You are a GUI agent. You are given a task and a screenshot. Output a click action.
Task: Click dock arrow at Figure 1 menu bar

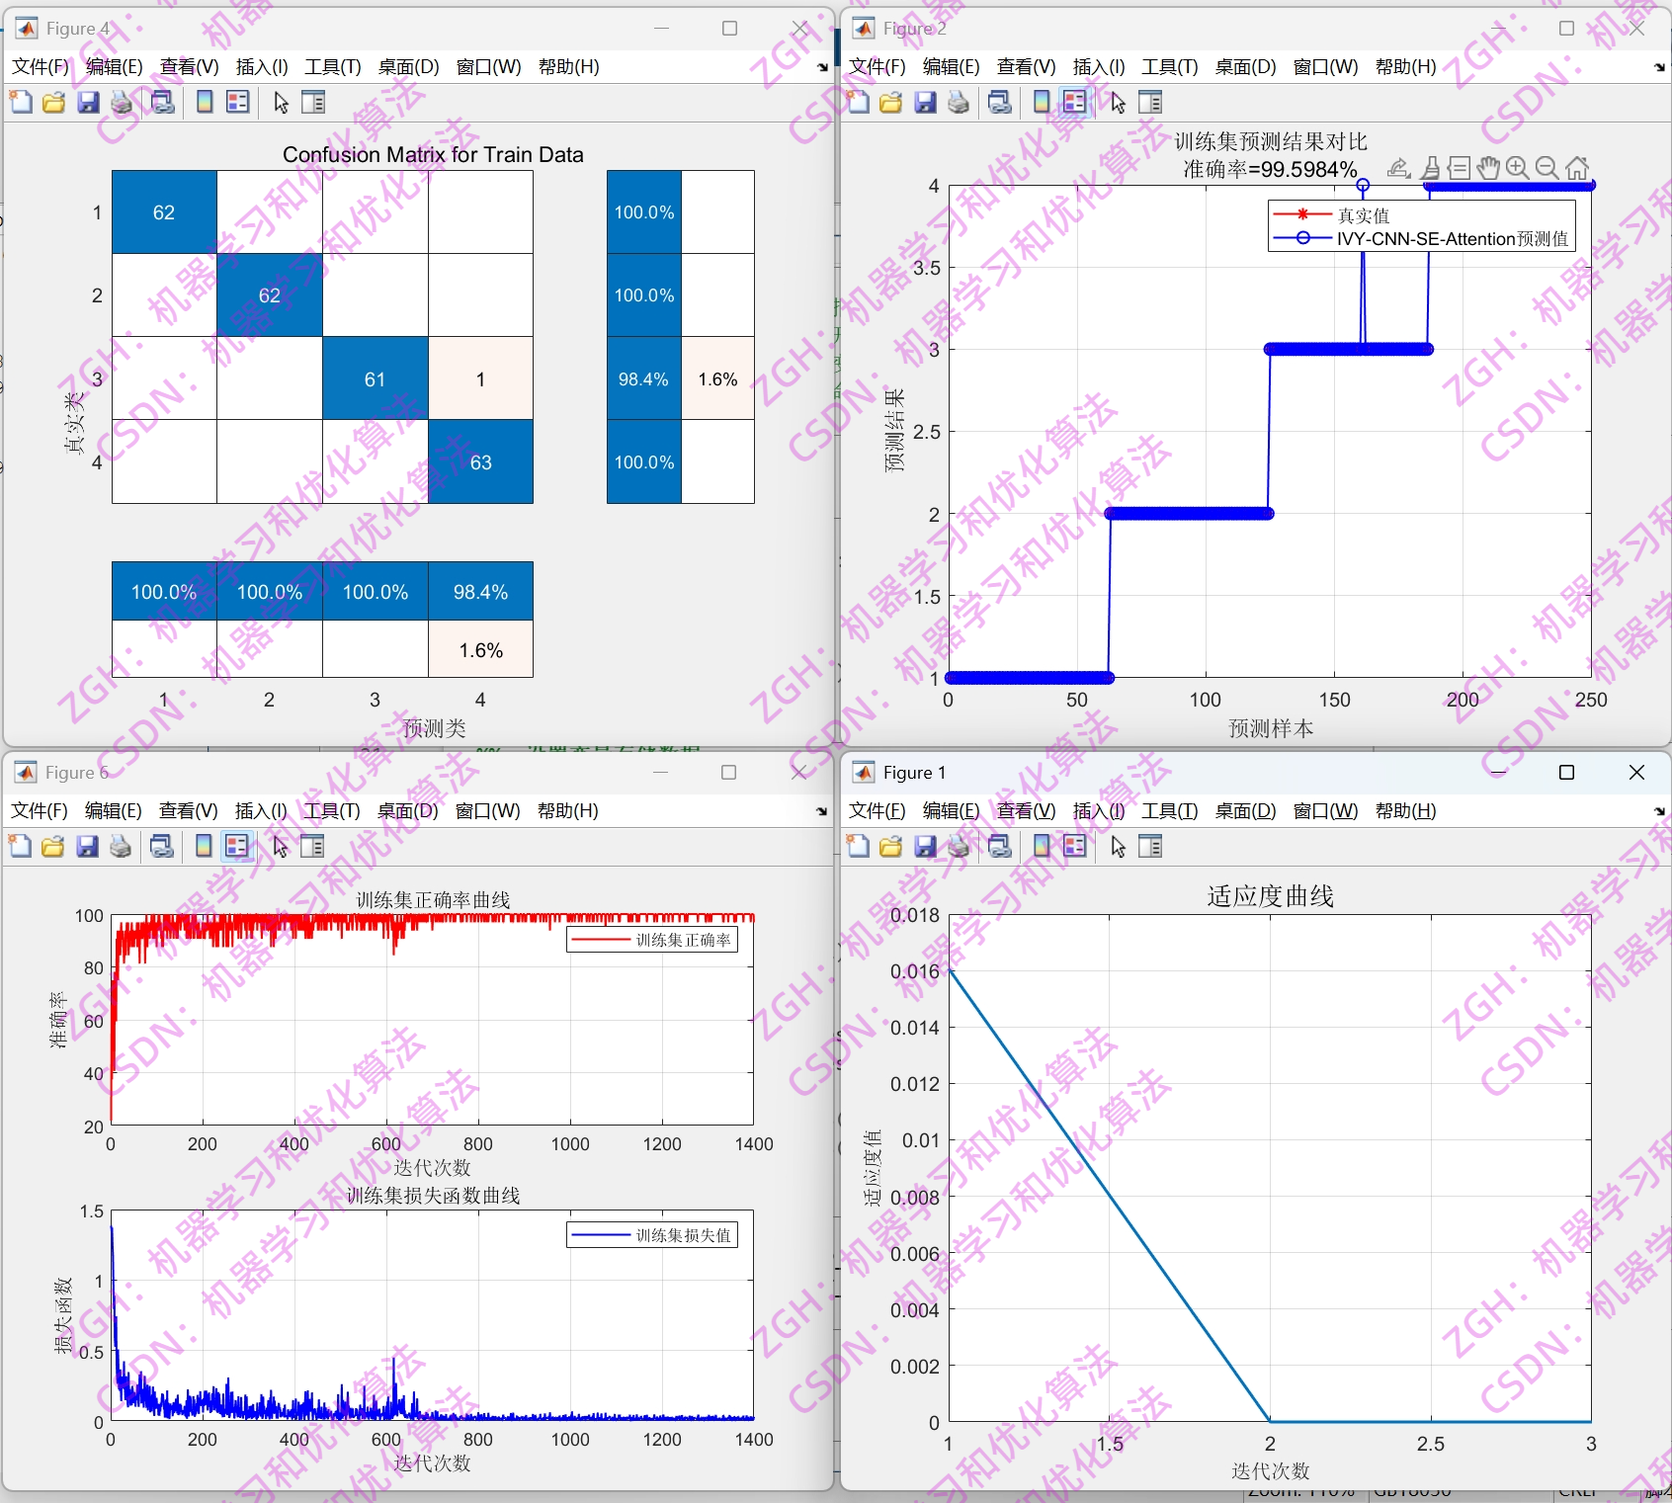[x=1659, y=811]
